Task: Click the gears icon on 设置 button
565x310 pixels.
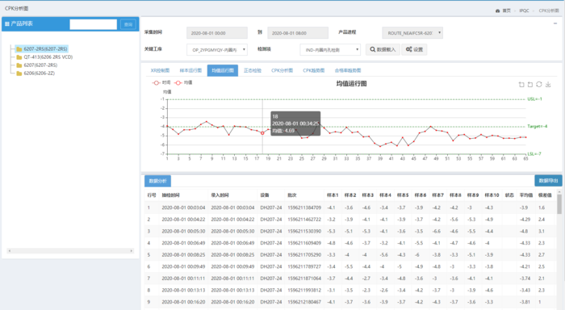Action: pyautogui.click(x=408, y=49)
